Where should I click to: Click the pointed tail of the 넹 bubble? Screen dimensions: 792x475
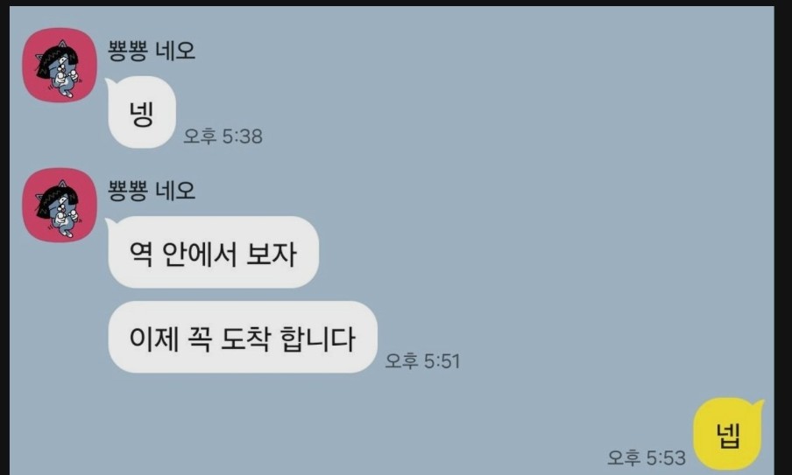pos(110,82)
